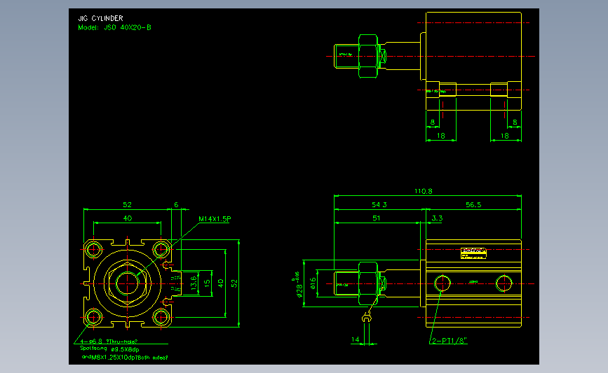Select the Model: JSD 40X20-B label
The image size is (608, 373).
click(x=114, y=27)
